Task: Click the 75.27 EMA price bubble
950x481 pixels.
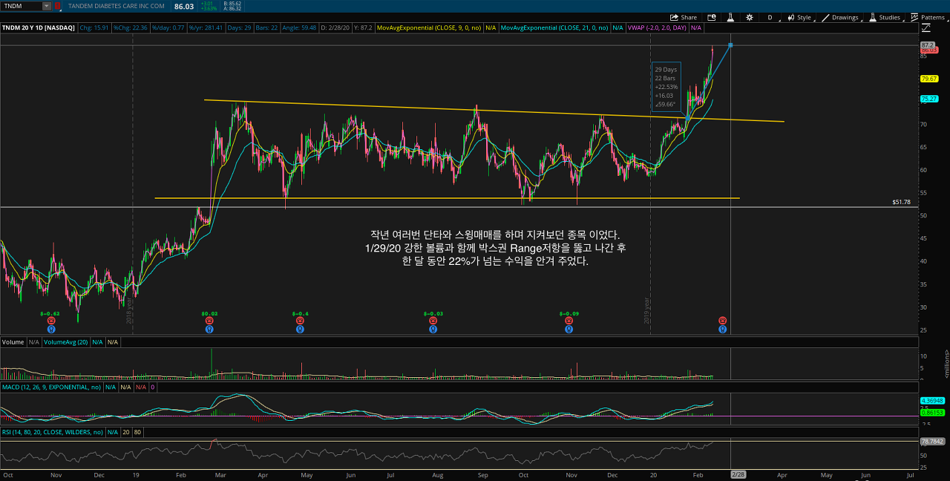Action: pos(929,99)
